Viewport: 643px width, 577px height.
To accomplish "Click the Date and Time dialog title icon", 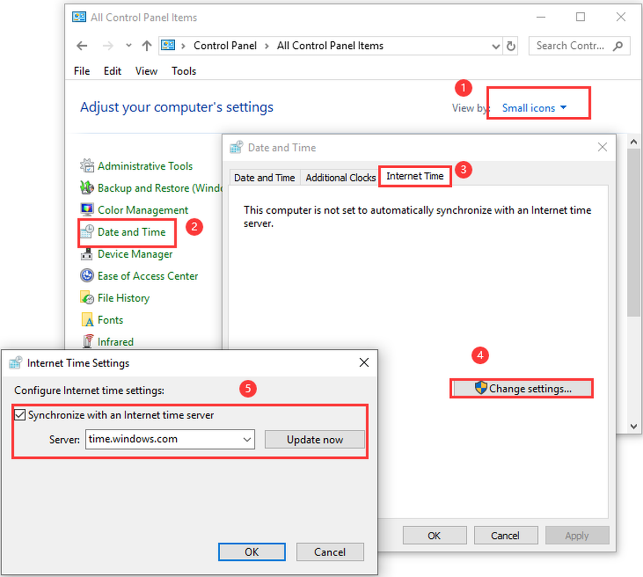I will click(x=236, y=147).
